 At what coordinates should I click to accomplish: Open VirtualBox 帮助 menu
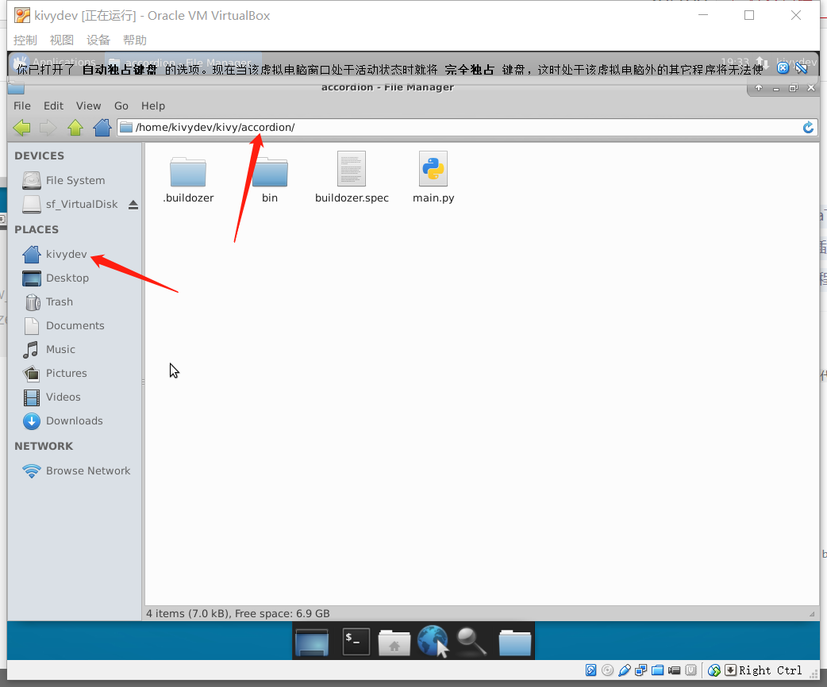pos(134,40)
